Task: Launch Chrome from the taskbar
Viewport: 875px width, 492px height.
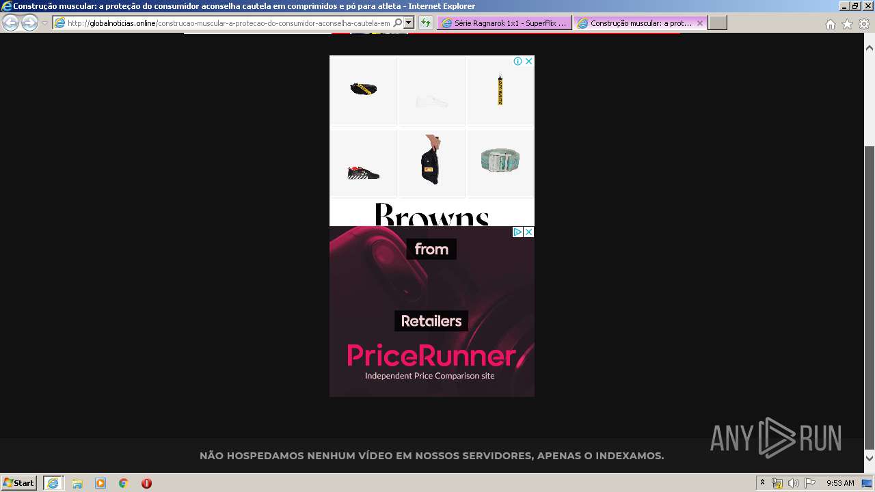Action: click(124, 483)
